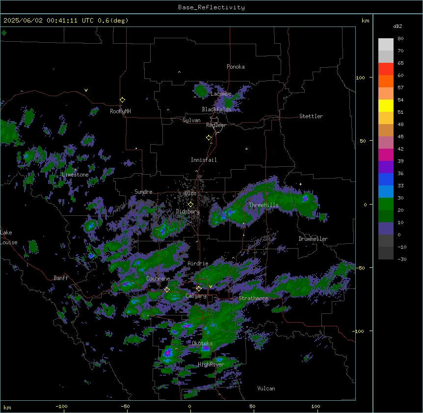Viewport: 423px width, 413px height.
Task: Click the HighRiver city label
Action: click(211, 364)
